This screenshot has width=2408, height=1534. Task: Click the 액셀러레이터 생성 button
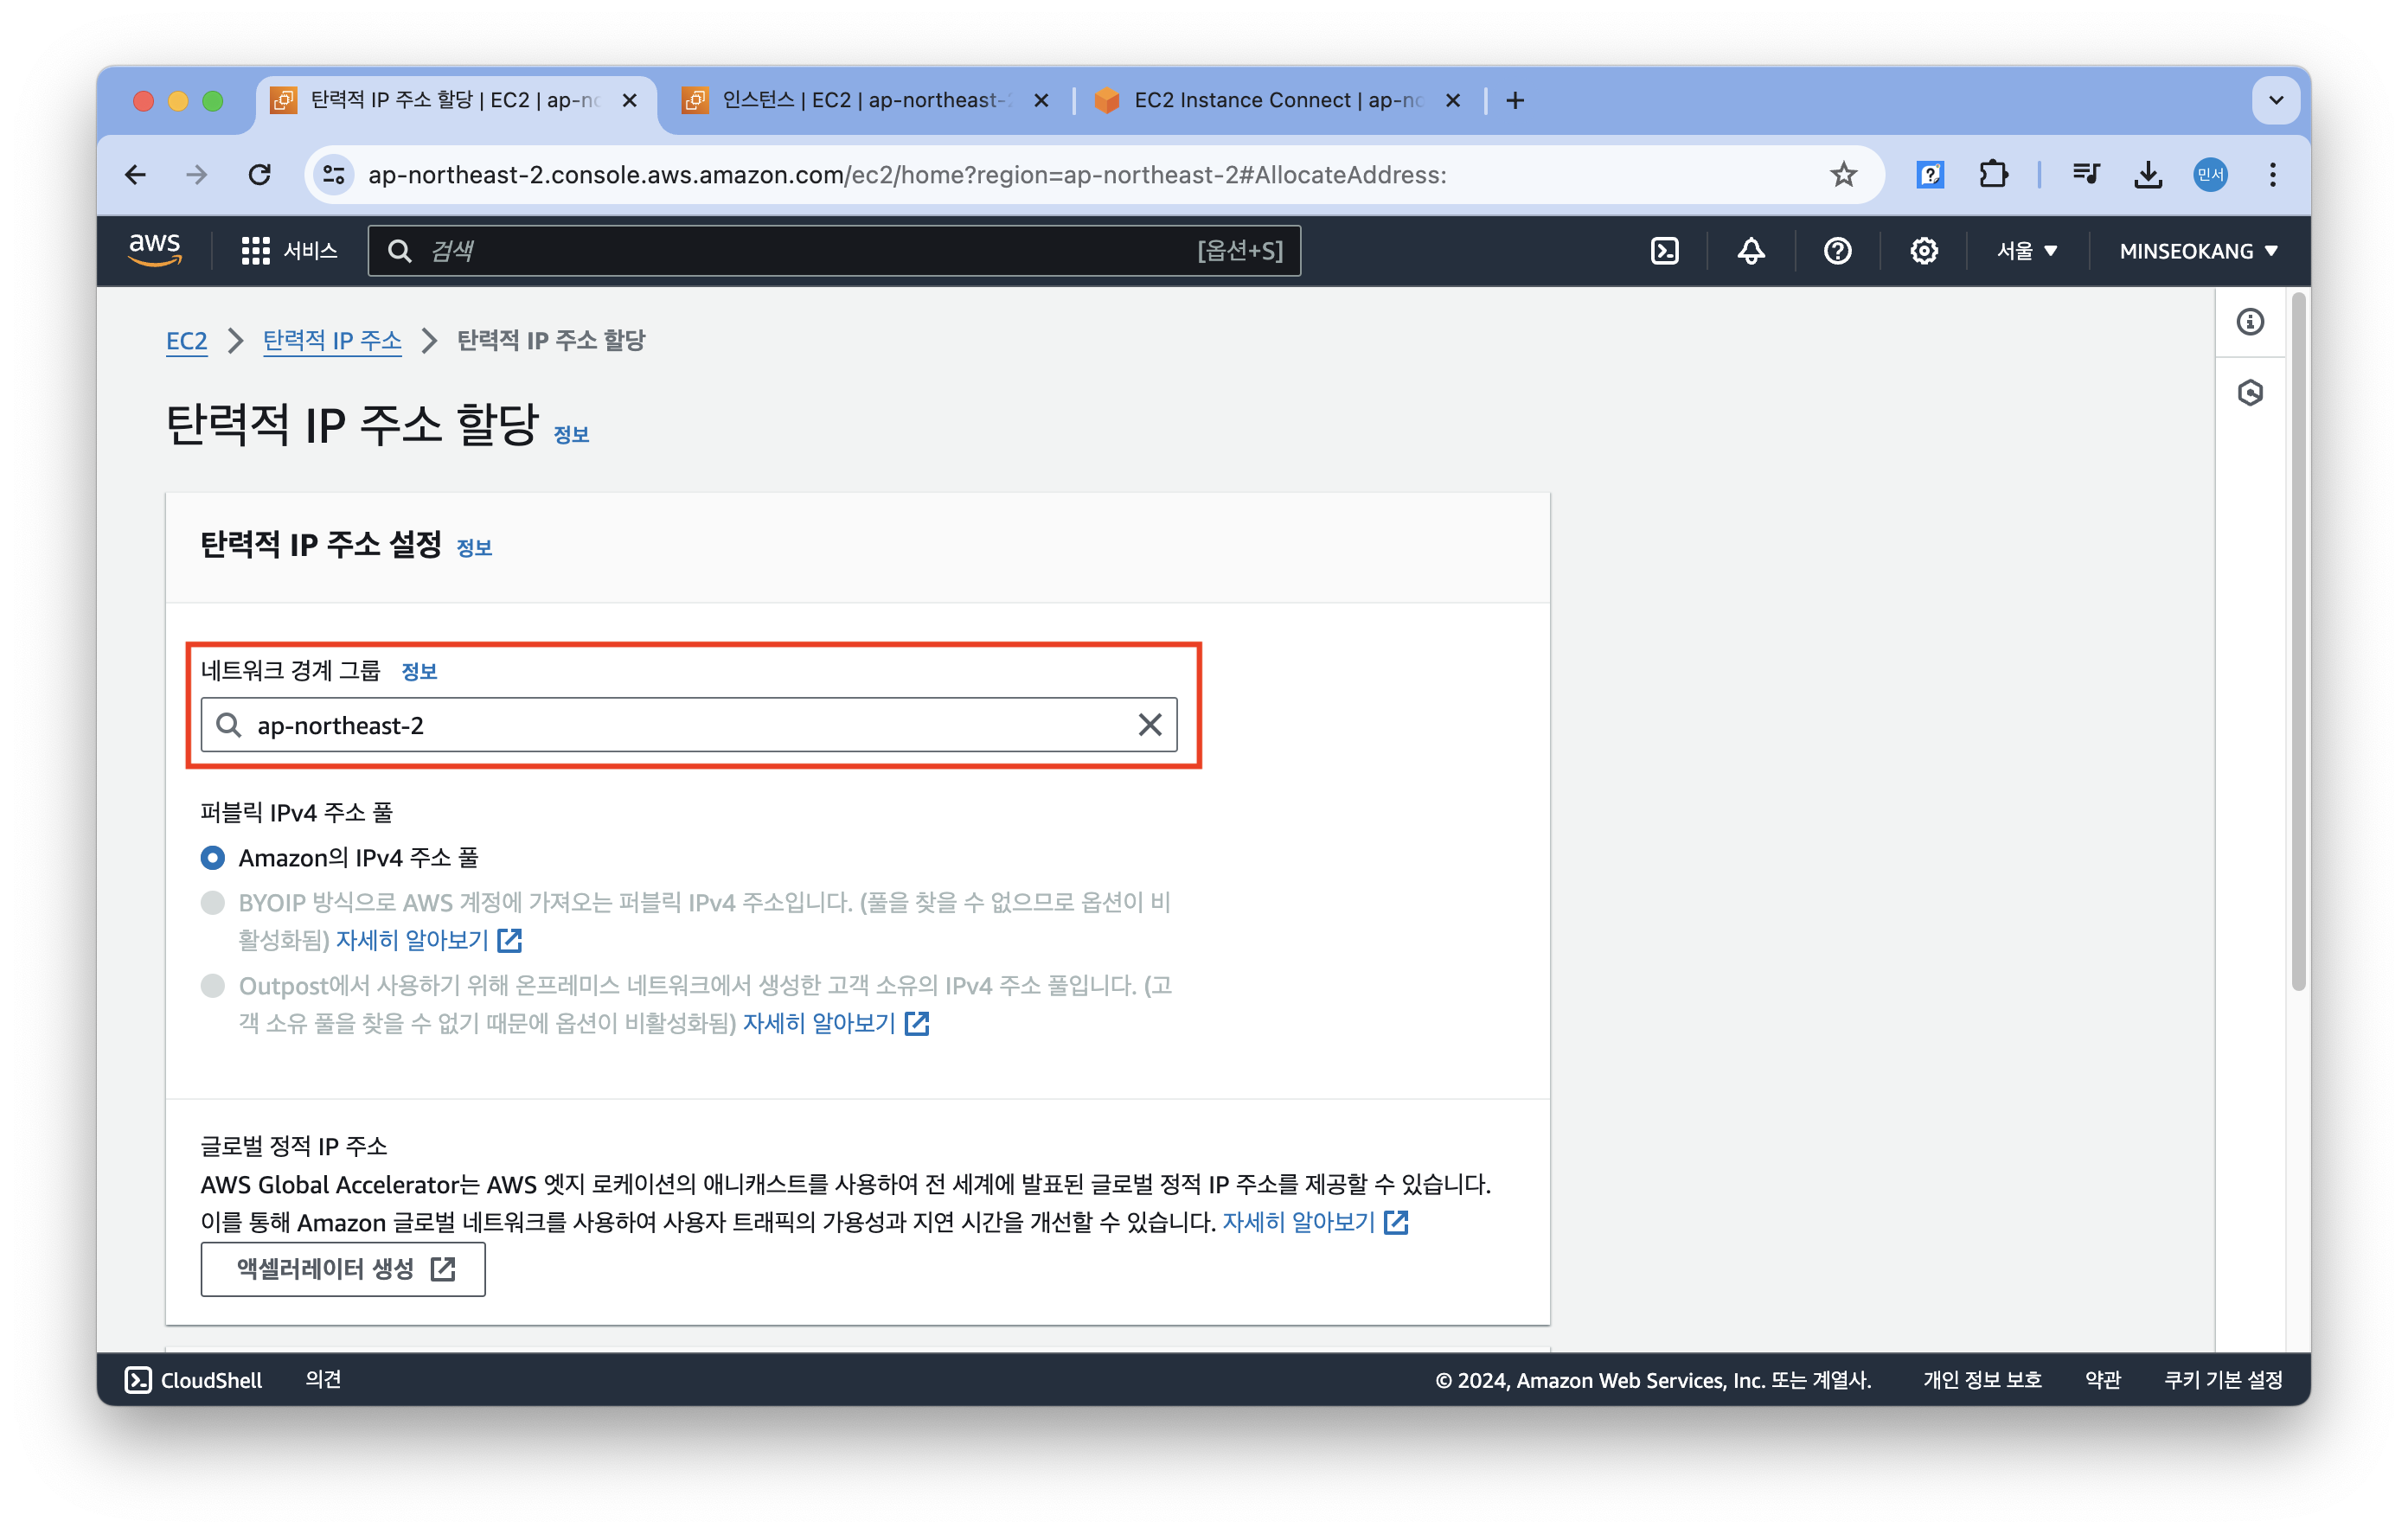343,1269
